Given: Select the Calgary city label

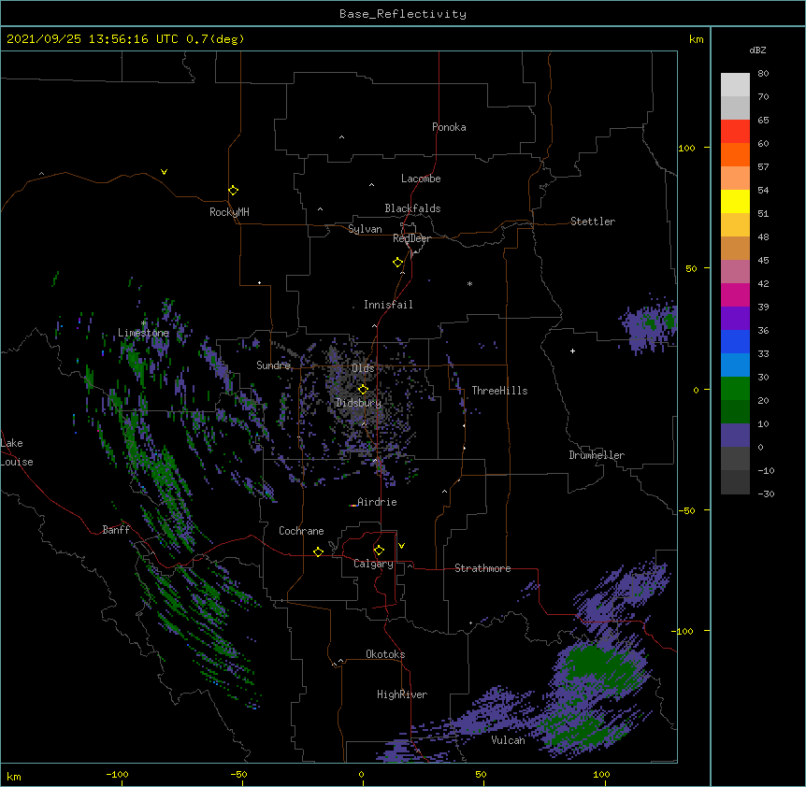Looking at the screenshot, I should pos(374,564).
